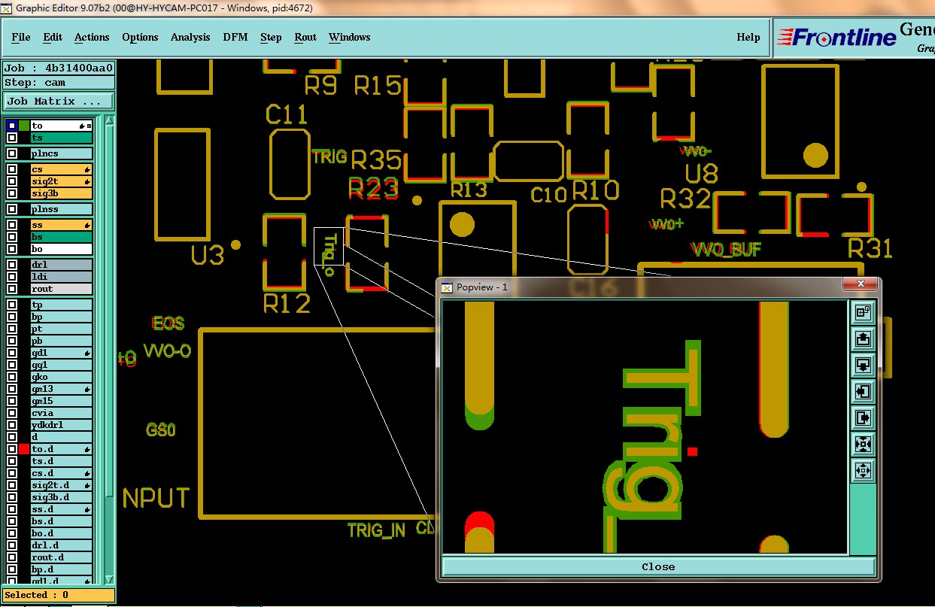
Task: Click the Popview zoom-out icon with outward arrows
Action: (863, 471)
